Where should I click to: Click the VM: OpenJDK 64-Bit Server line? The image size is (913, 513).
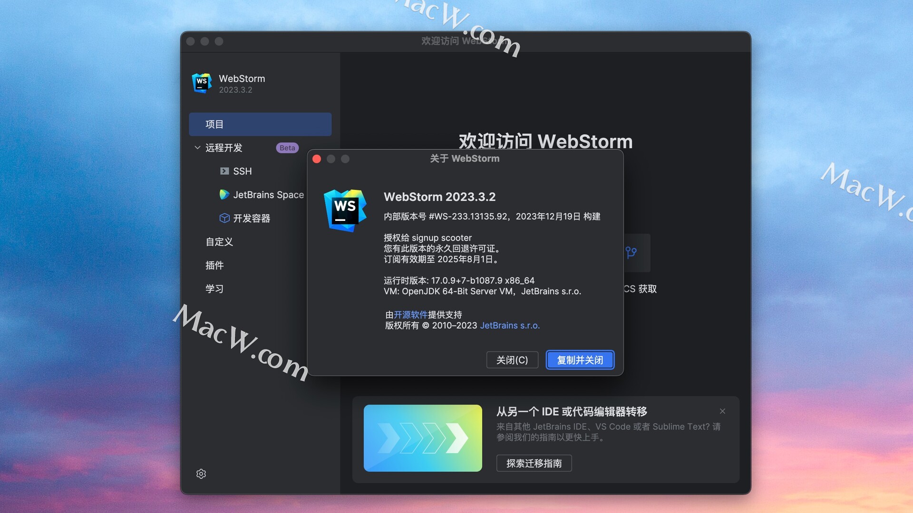coord(482,291)
